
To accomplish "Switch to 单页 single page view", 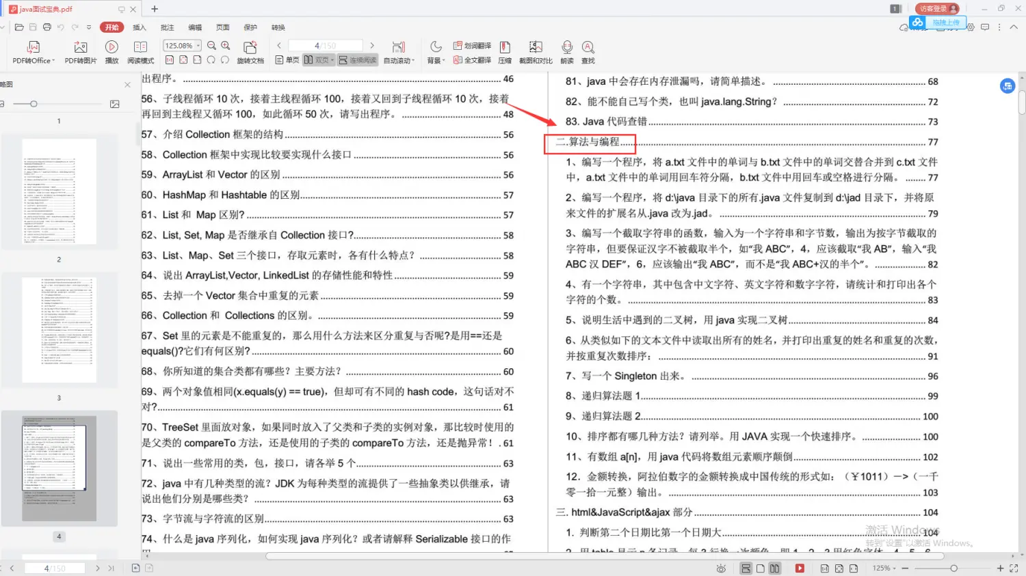I will pos(290,59).
